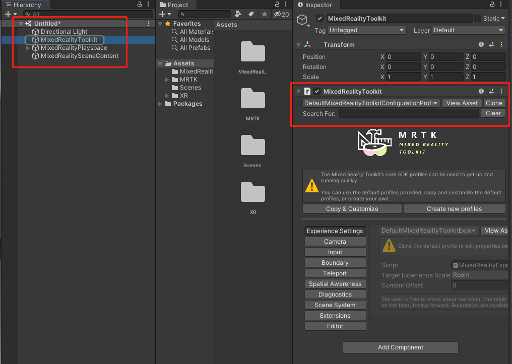Open the Untitled scene options menu
This screenshot has width=512, height=364.
click(x=149, y=24)
